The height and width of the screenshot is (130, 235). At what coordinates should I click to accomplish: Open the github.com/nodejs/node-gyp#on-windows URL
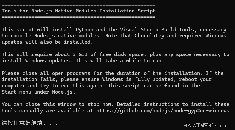[163, 111]
